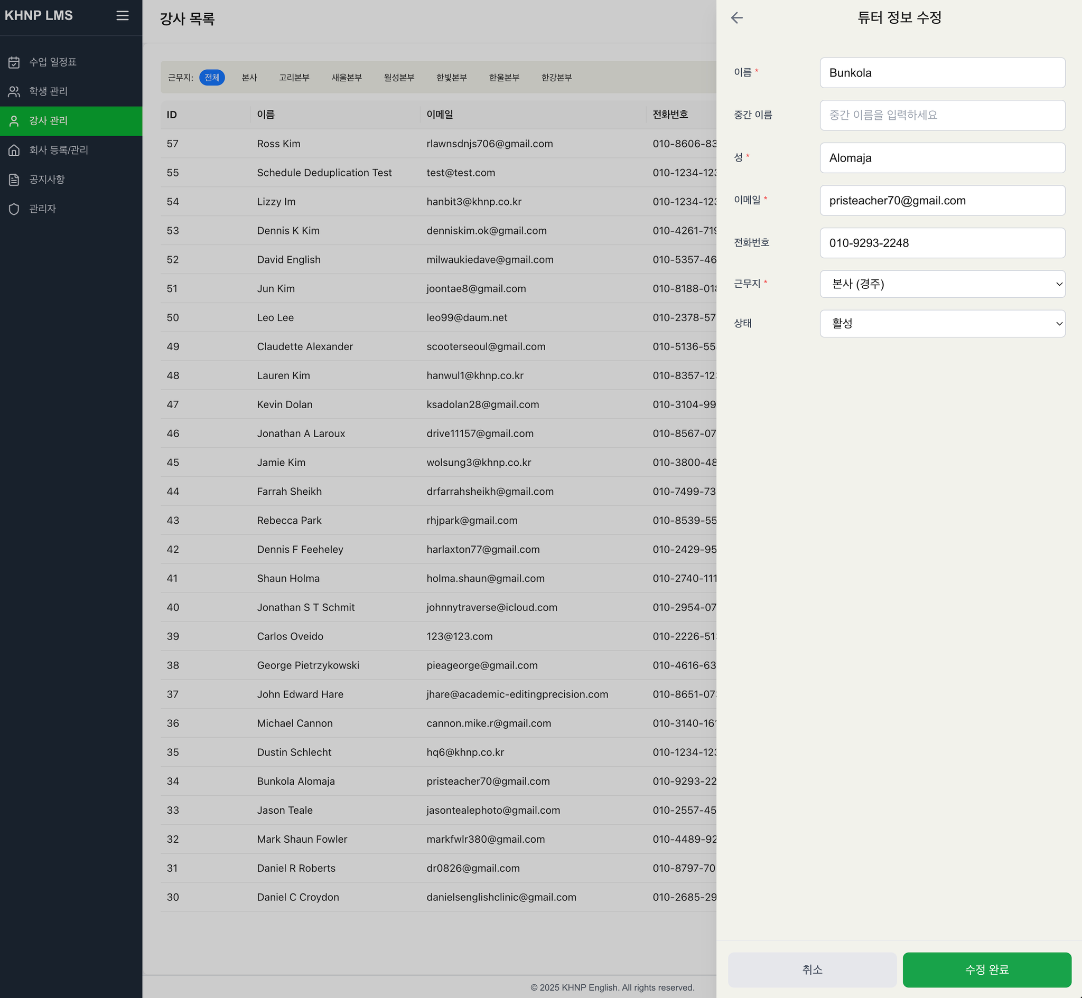Filter tutors by 한울본부
The height and width of the screenshot is (998, 1082).
[503, 78]
